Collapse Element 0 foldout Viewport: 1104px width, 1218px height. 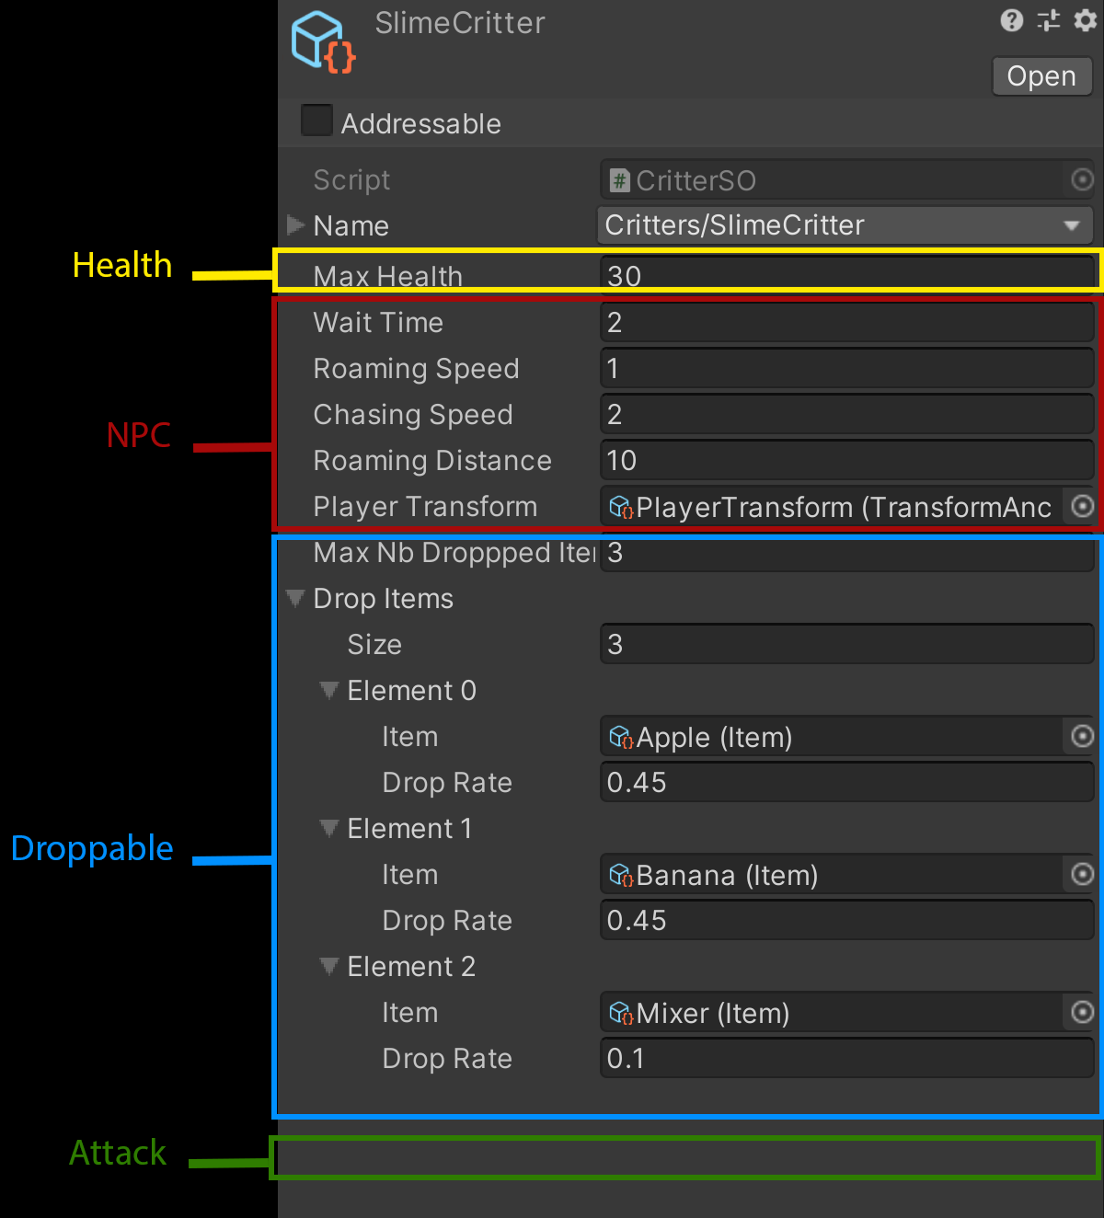[x=328, y=690]
